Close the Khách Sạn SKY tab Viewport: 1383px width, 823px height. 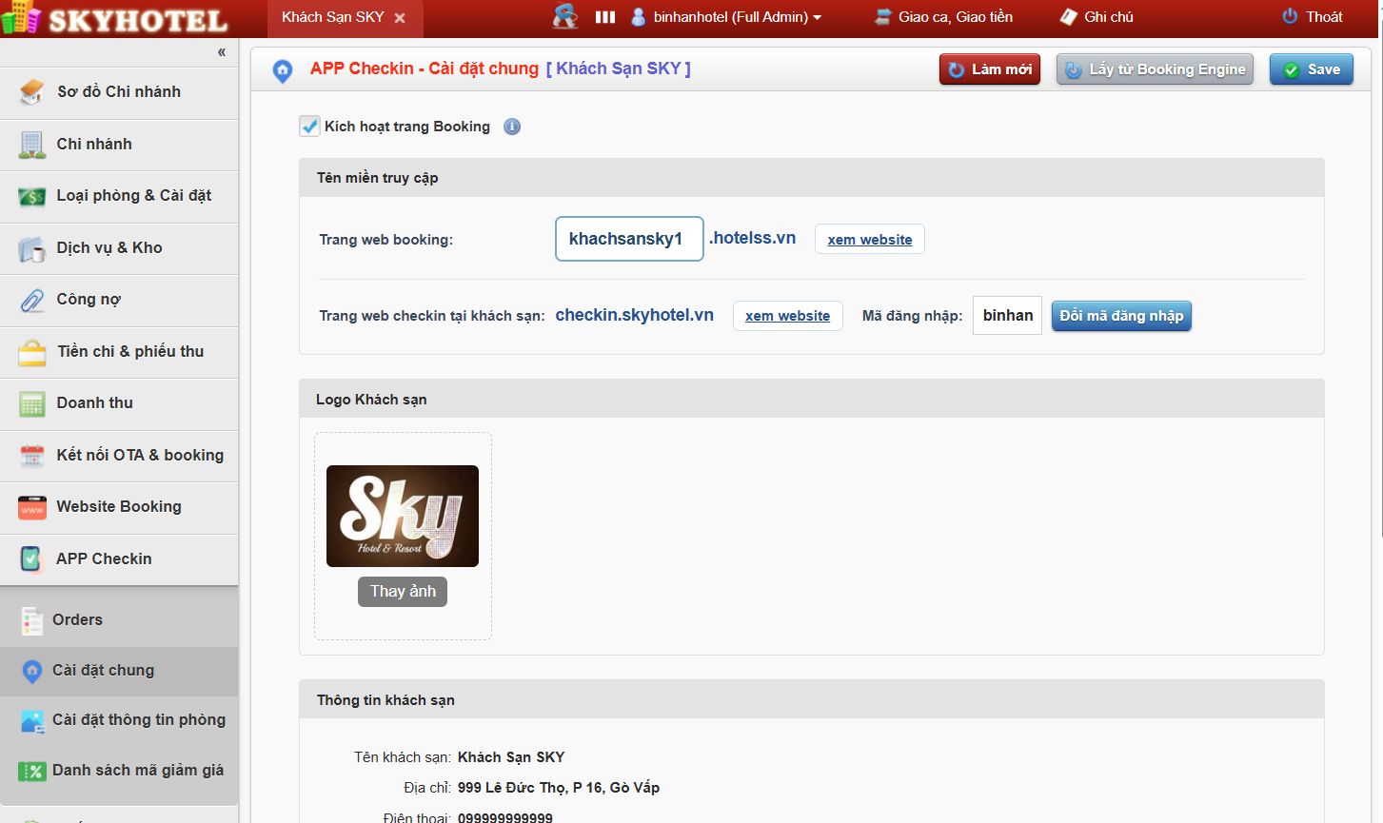coord(400,18)
